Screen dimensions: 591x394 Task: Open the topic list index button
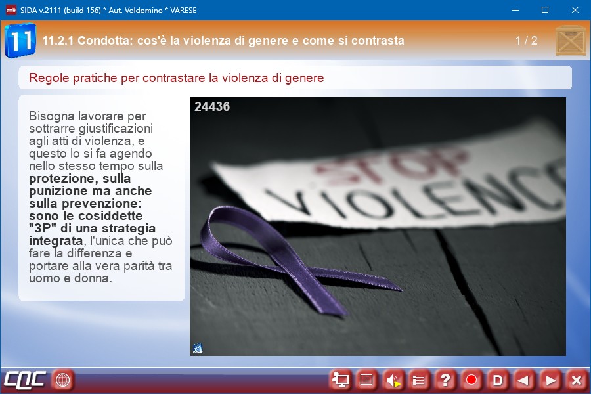(x=419, y=380)
